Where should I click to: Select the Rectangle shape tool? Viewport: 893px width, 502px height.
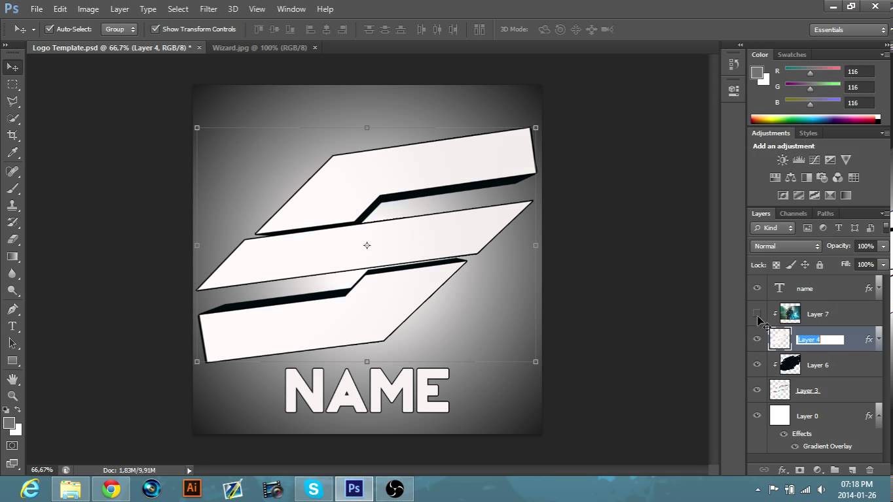point(12,360)
